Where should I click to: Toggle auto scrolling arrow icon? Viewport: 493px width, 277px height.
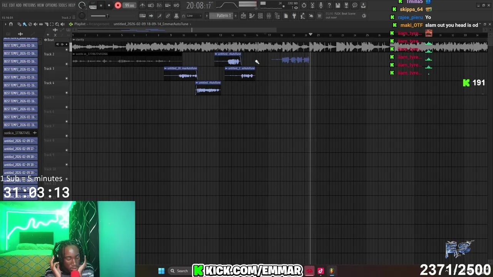[x=151, y=16]
